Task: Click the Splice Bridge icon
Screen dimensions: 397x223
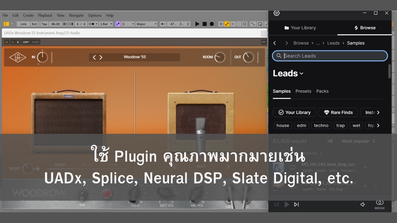Action: 380,204
